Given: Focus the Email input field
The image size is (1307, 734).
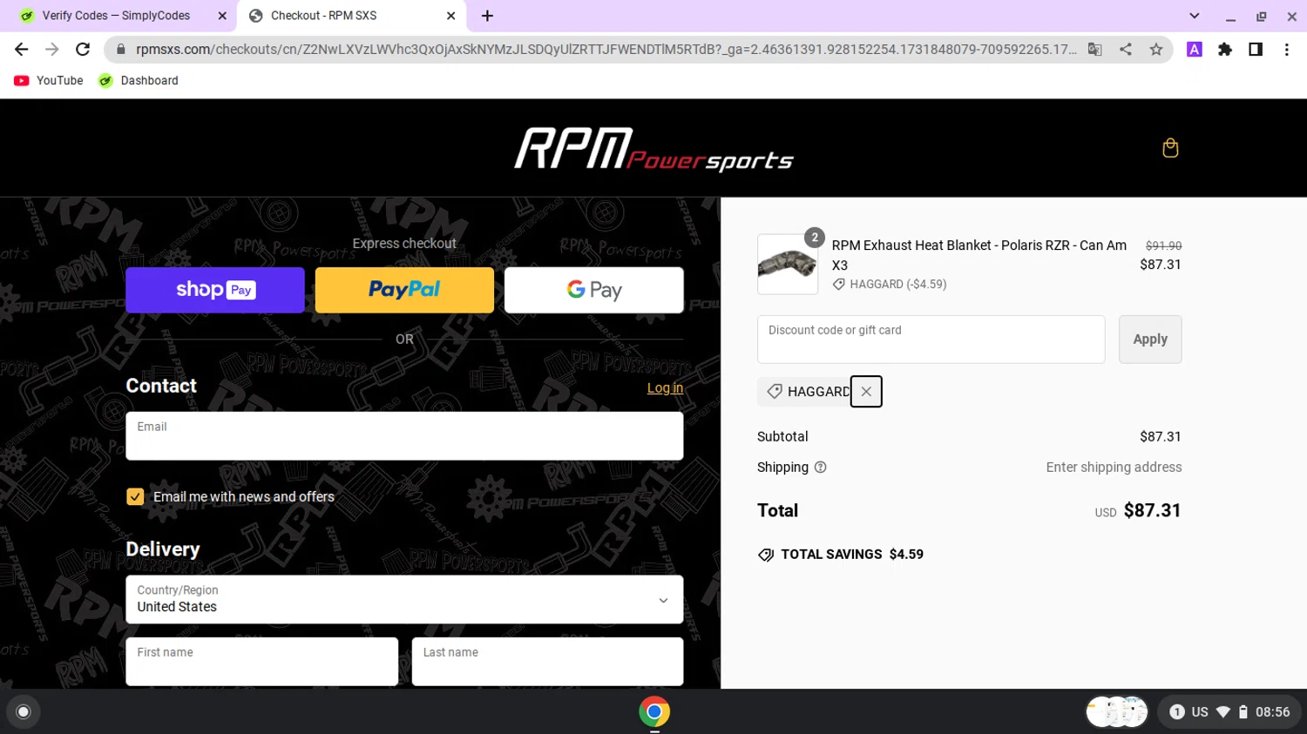Looking at the screenshot, I should [x=404, y=436].
